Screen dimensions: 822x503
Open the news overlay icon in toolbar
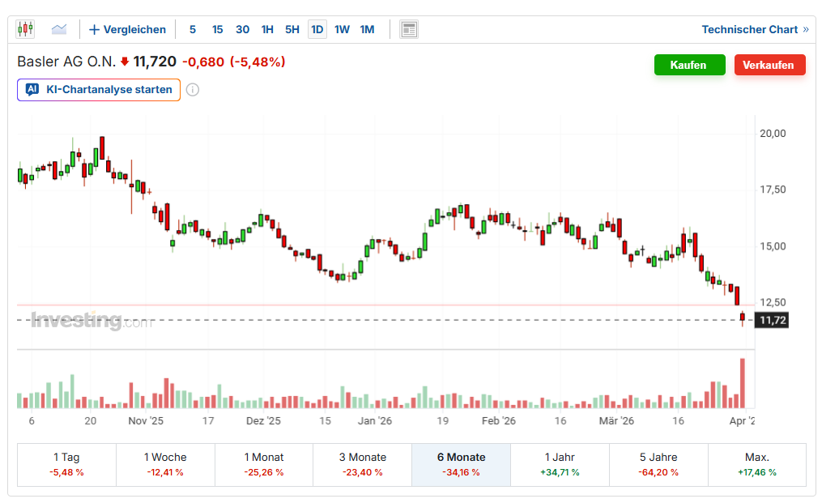[x=409, y=29]
